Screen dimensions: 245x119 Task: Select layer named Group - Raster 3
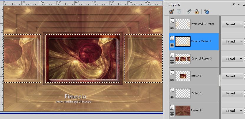pyautogui.click(x=201, y=41)
